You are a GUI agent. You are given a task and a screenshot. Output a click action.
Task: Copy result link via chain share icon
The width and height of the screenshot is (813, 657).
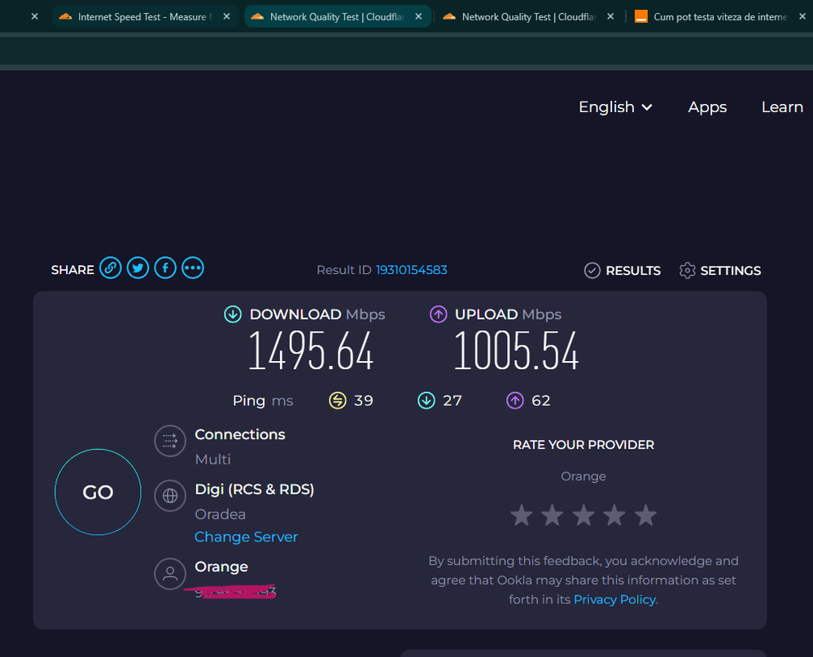(x=111, y=268)
